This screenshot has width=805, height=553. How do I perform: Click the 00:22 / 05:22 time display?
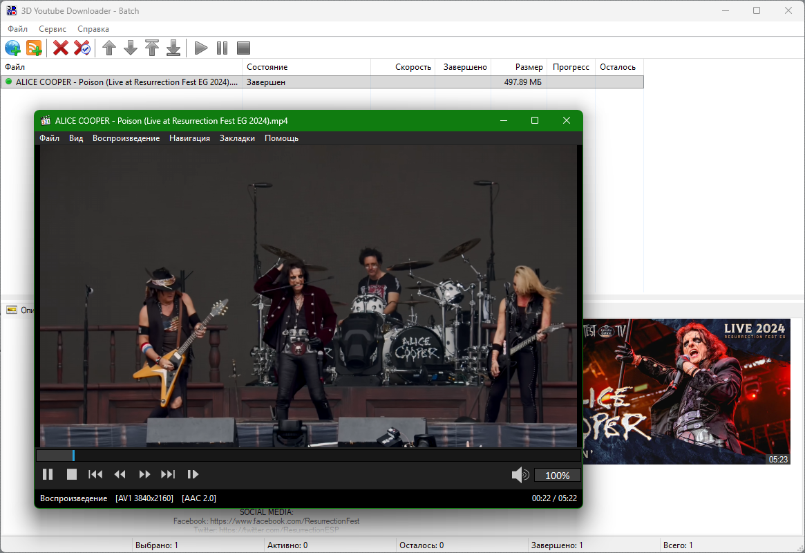(x=554, y=498)
